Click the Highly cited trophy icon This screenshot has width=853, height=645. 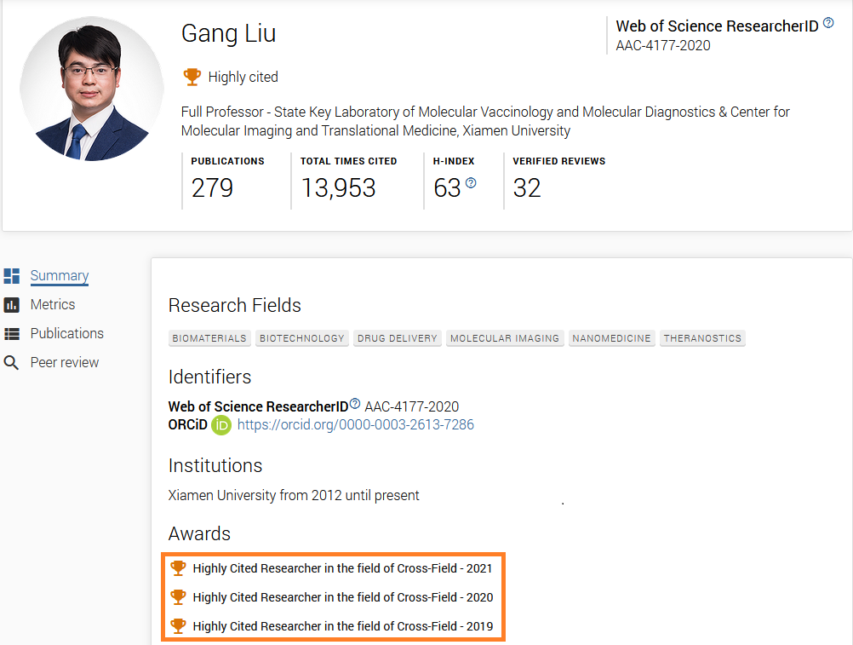192,77
